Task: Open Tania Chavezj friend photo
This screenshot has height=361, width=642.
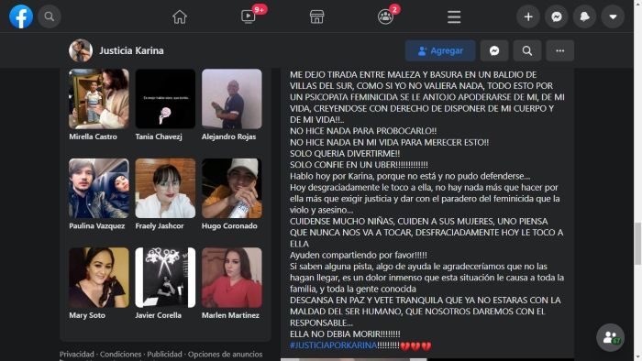Action: (165, 99)
